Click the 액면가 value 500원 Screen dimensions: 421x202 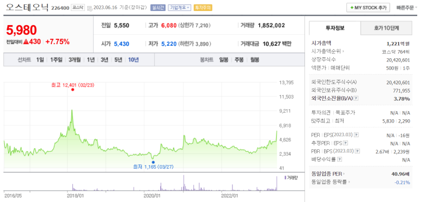[392, 68]
